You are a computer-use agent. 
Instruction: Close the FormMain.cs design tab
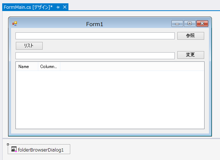(65, 7)
